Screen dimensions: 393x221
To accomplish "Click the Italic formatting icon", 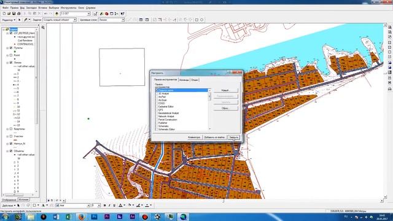I will pyautogui.click(x=109, y=205).
